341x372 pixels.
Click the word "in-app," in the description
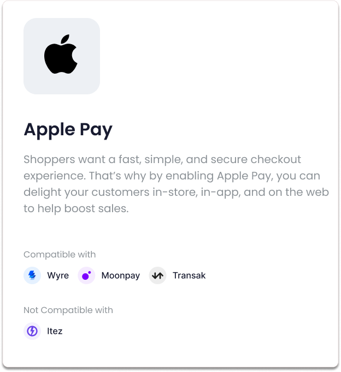click(x=221, y=193)
